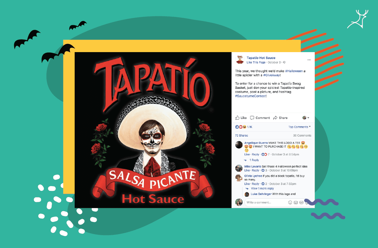Reply to Olivia Lychee's comment

pyautogui.click(x=255, y=184)
